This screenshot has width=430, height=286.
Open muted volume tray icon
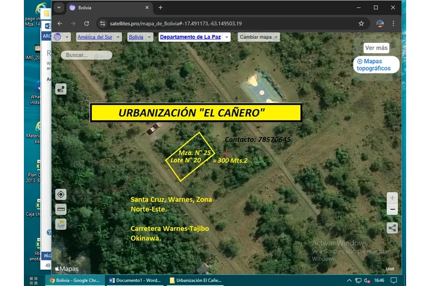367,280
